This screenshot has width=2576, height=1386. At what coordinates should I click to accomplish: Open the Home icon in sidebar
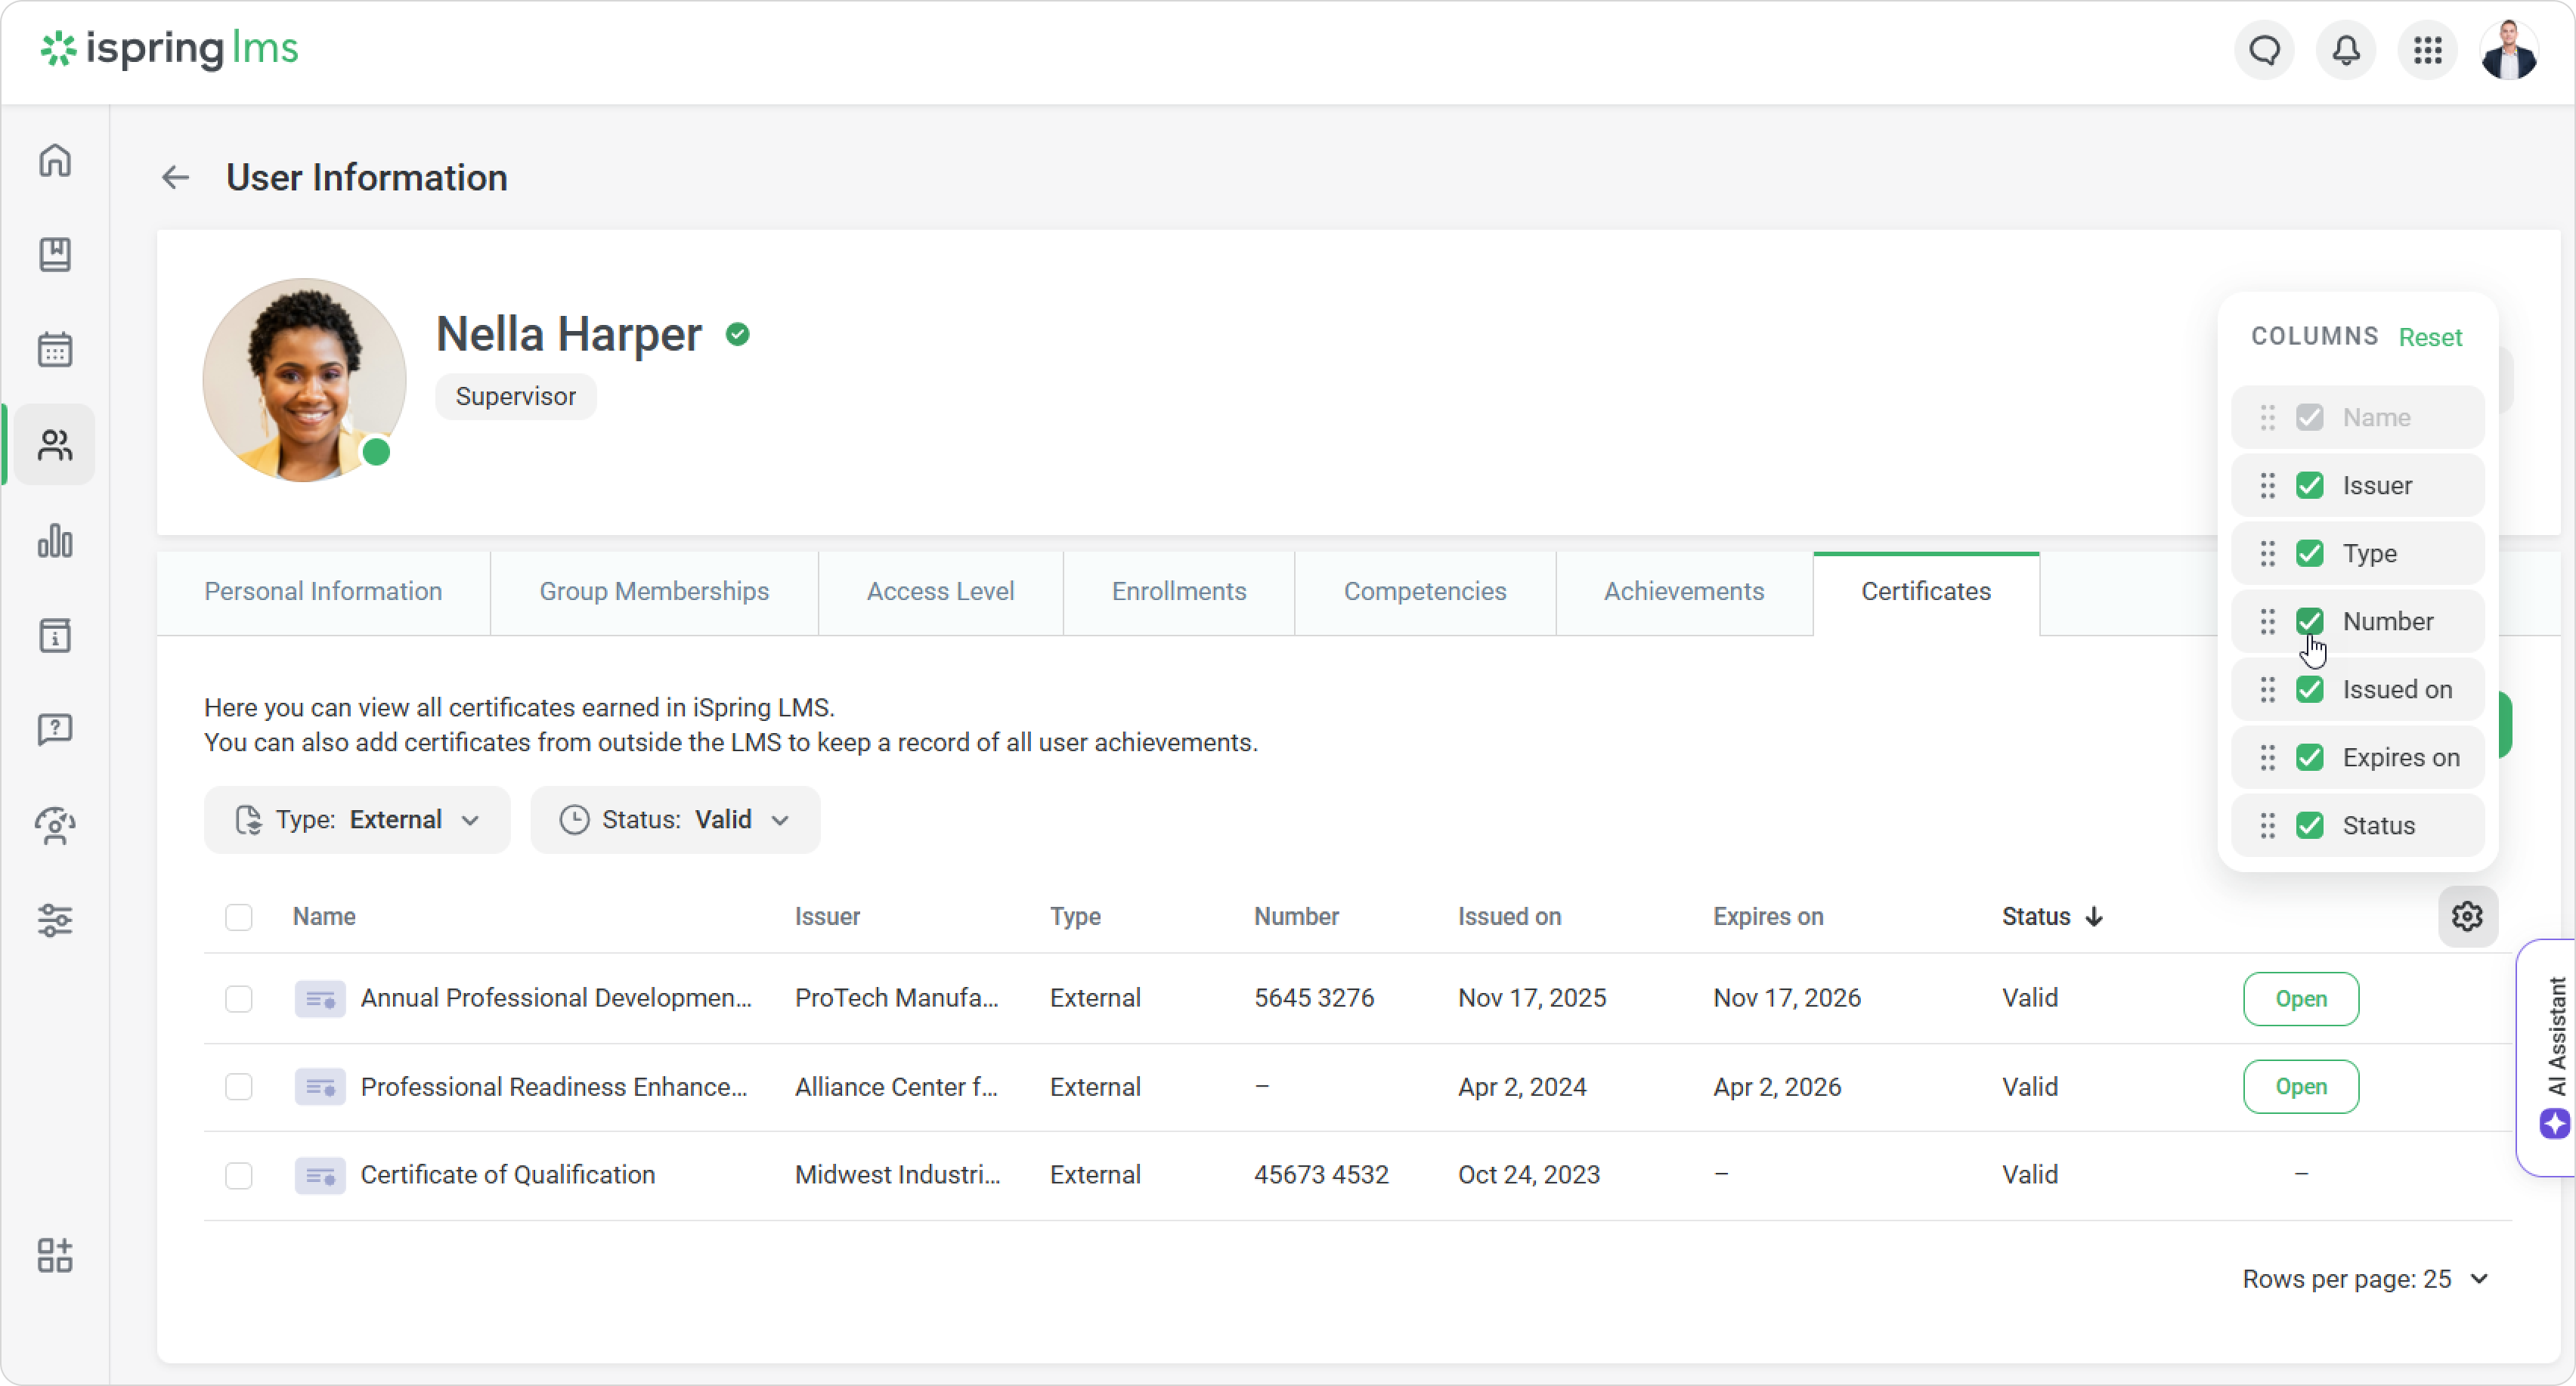click(x=55, y=160)
